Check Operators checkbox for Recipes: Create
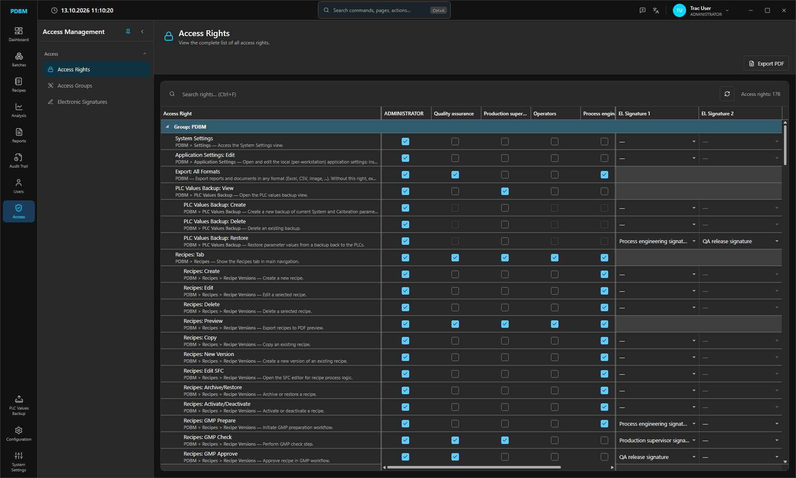This screenshot has width=796, height=478. click(x=555, y=274)
